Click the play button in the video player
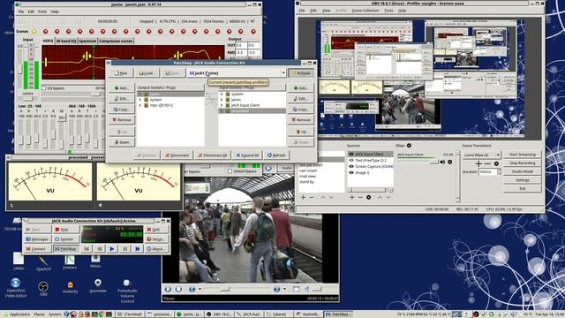565x318 pixels. (x=168, y=289)
